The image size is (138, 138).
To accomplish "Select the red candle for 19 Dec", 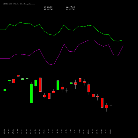I will coord(80,80).
